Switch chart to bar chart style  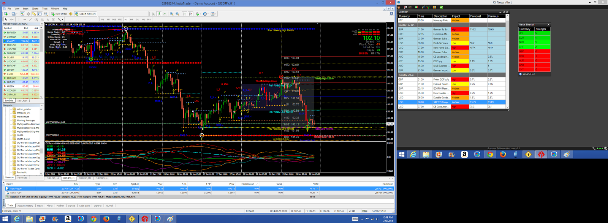click(x=153, y=14)
